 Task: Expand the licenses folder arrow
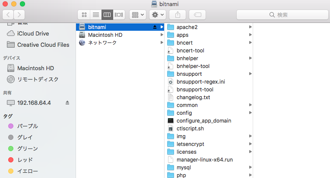(250, 152)
